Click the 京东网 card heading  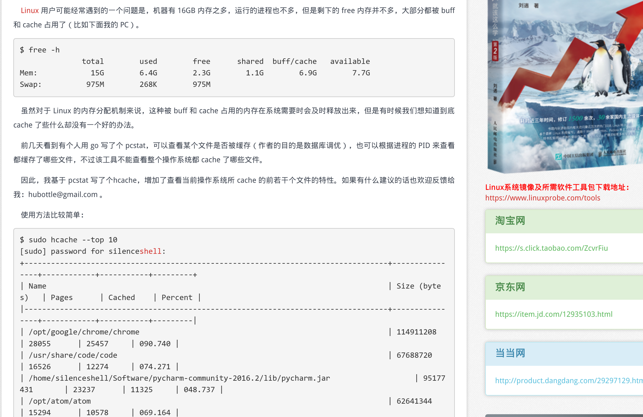(510, 287)
